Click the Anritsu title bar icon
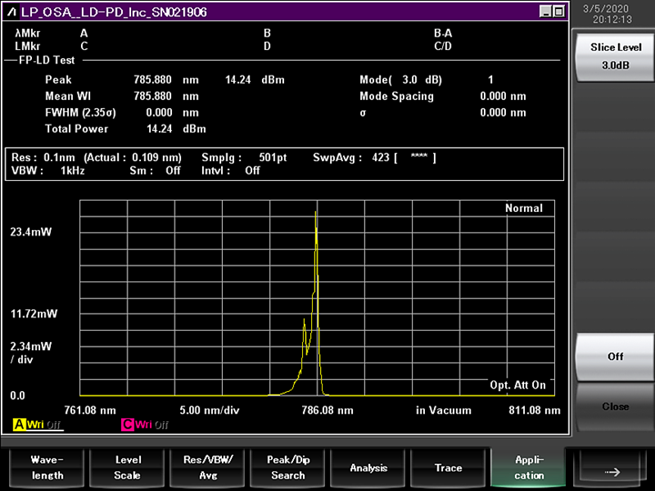 pyautogui.click(x=11, y=11)
